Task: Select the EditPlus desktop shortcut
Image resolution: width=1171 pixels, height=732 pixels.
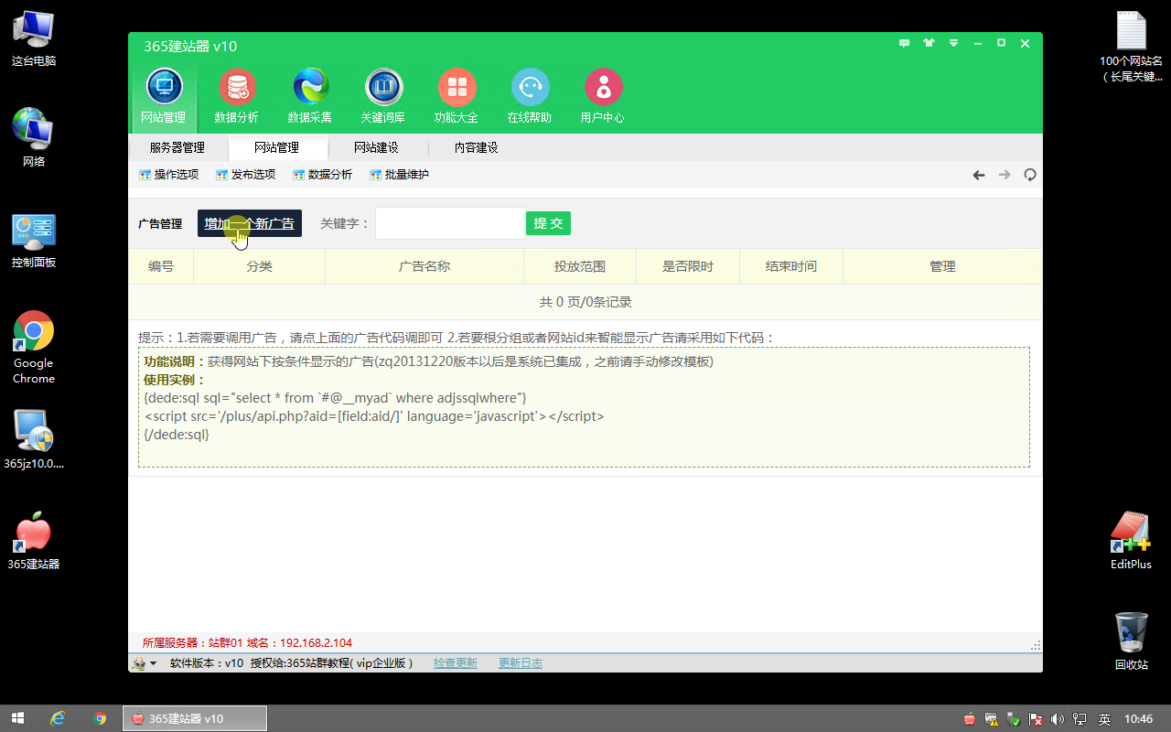Action: coord(1131,541)
